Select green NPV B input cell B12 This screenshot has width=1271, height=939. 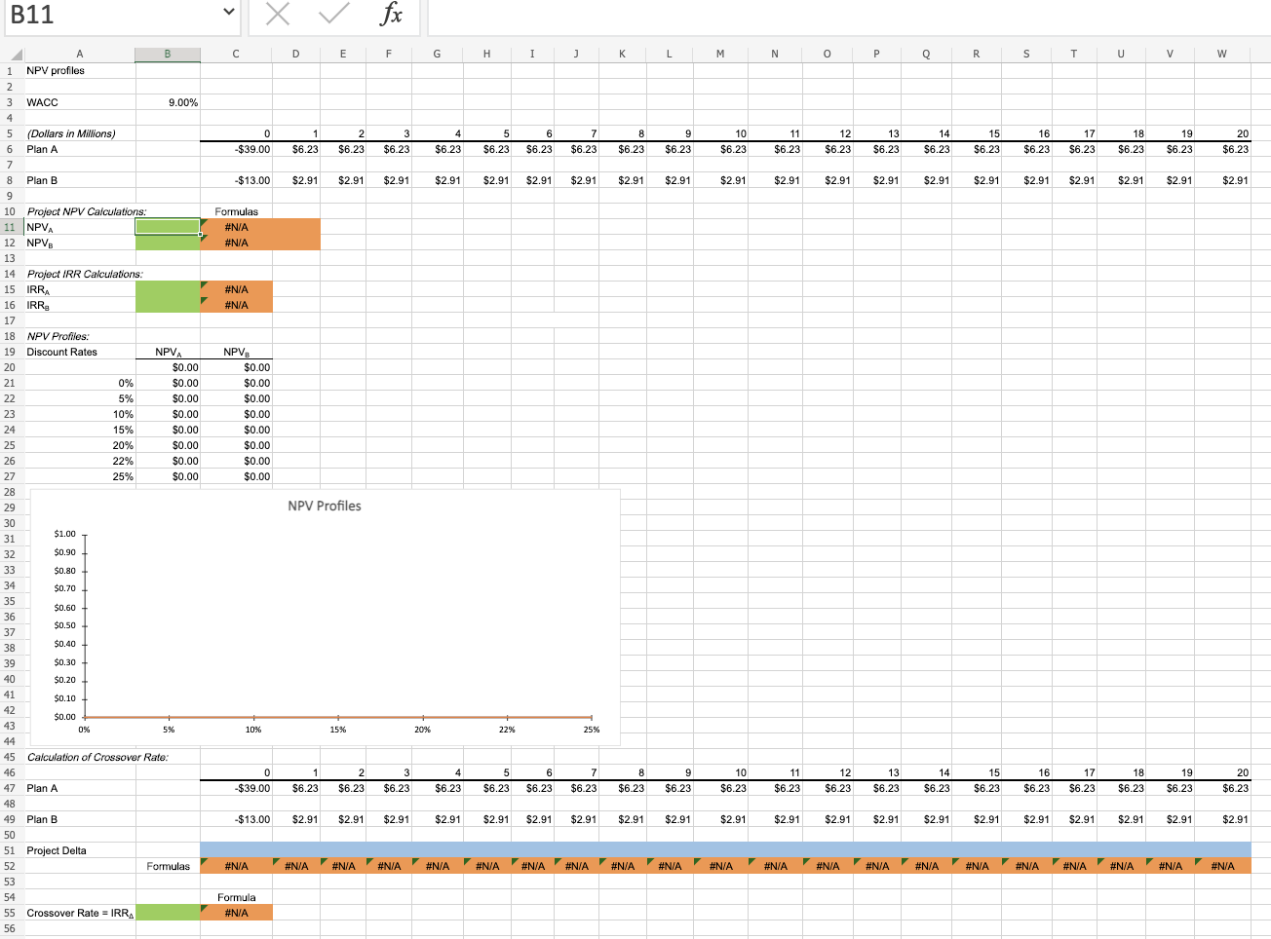coord(168,243)
